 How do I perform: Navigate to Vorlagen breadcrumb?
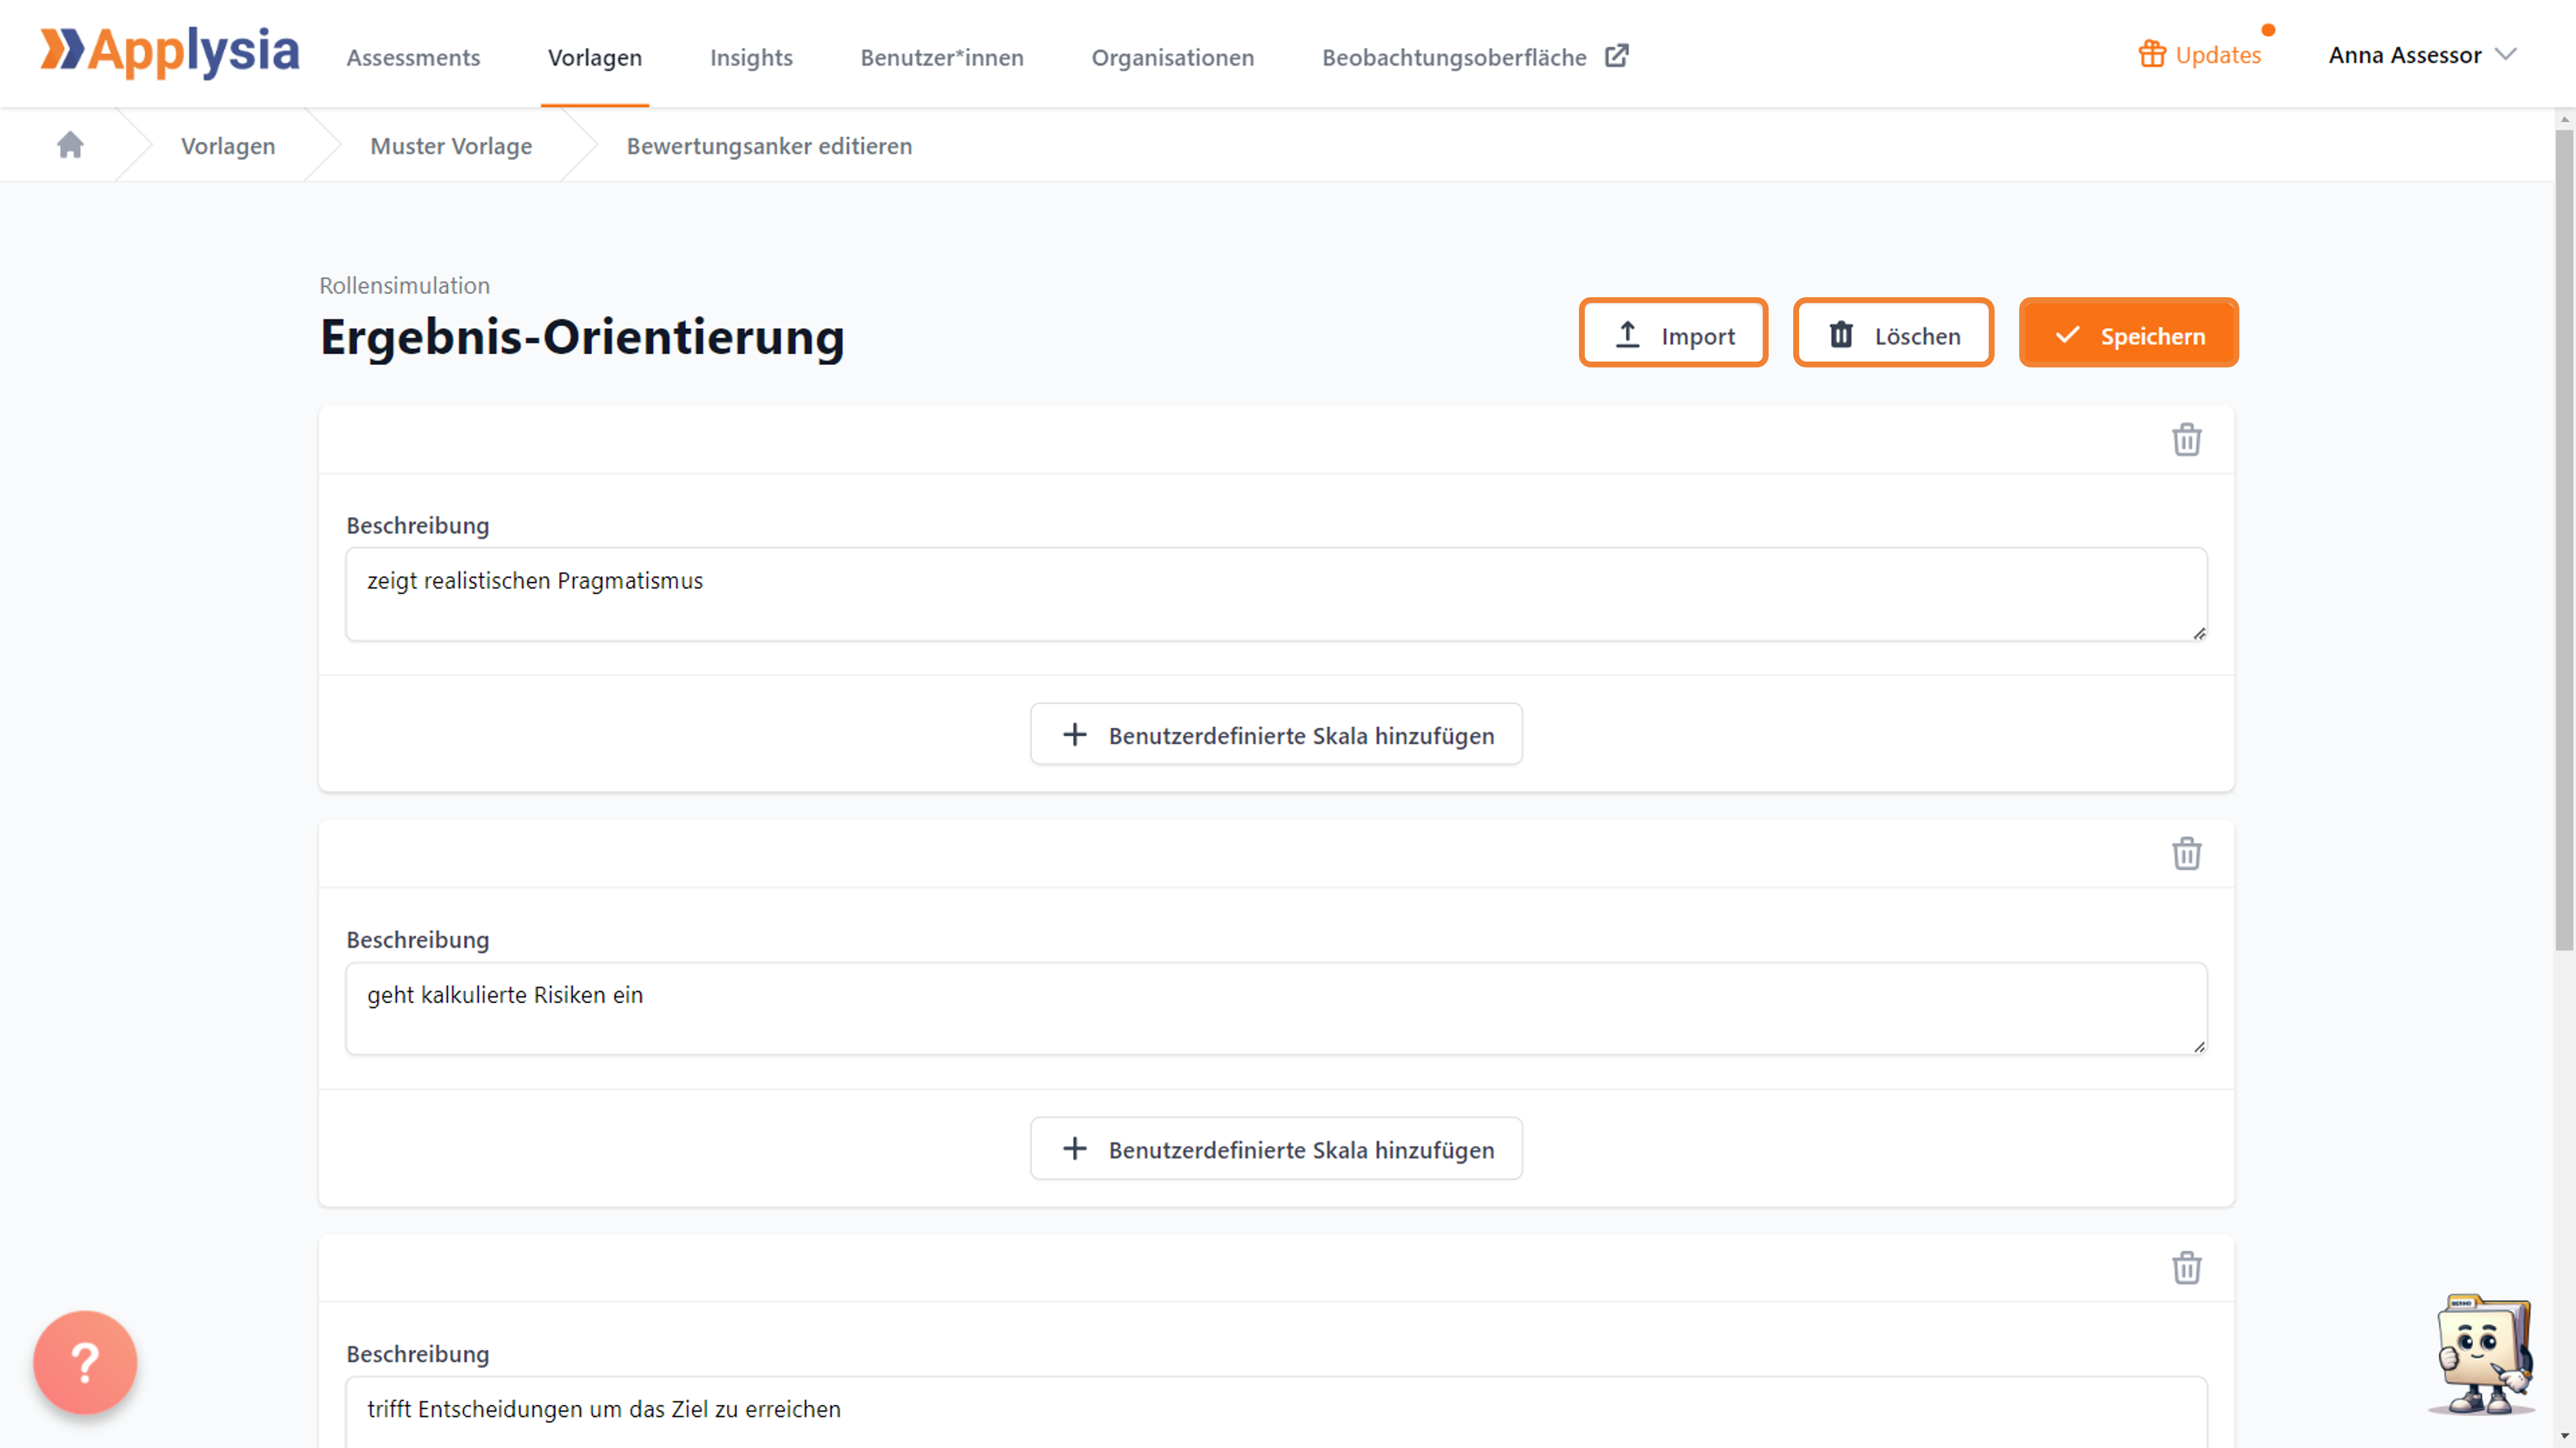pos(228,146)
